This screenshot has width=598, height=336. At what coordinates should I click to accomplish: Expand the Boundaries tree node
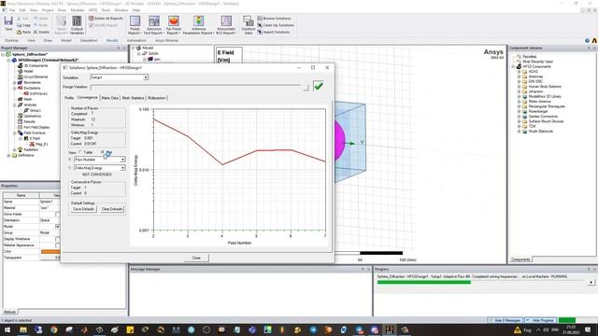pos(15,82)
